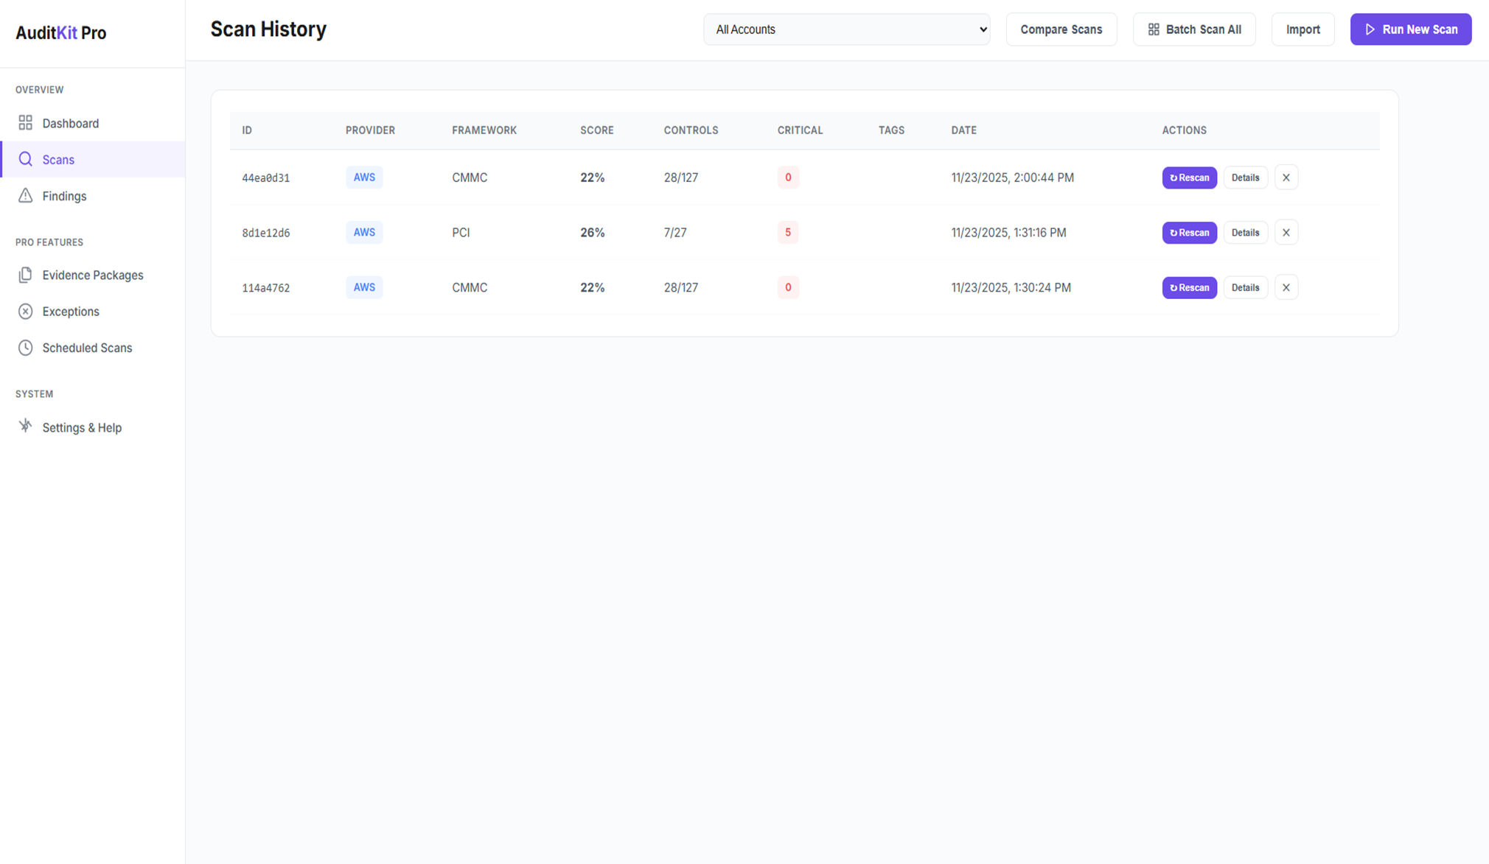Open the All Accounts dropdown
The width and height of the screenshot is (1489, 864).
tap(846, 29)
